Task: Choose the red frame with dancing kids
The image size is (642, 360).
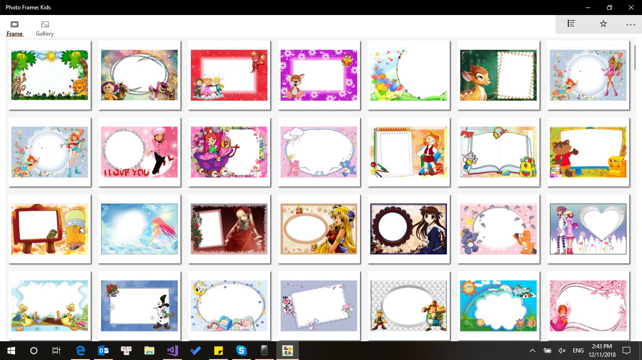Action: point(229,75)
